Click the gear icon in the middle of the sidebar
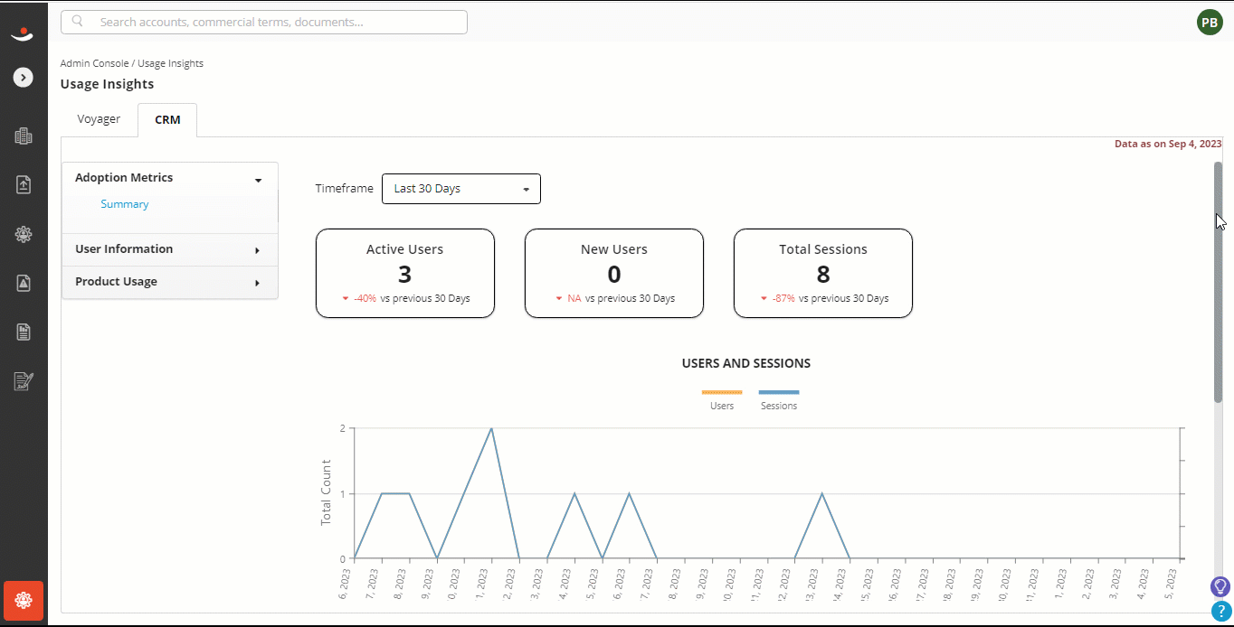1234x627 pixels. point(24,235)
